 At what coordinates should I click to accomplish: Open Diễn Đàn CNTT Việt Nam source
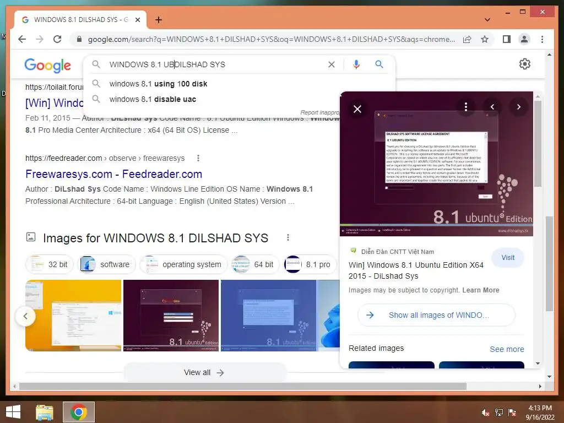click(x=397, y=252)
